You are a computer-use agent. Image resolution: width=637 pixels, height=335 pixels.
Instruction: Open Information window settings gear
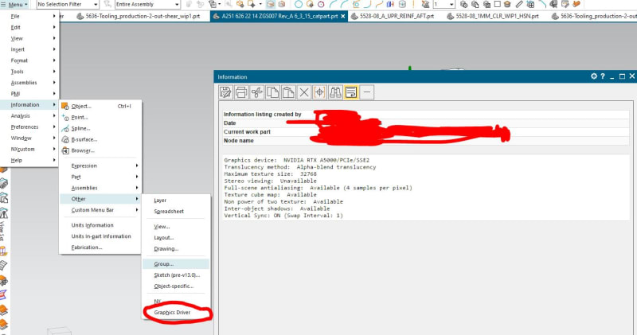pyautogui.click(x=594, y=76)
